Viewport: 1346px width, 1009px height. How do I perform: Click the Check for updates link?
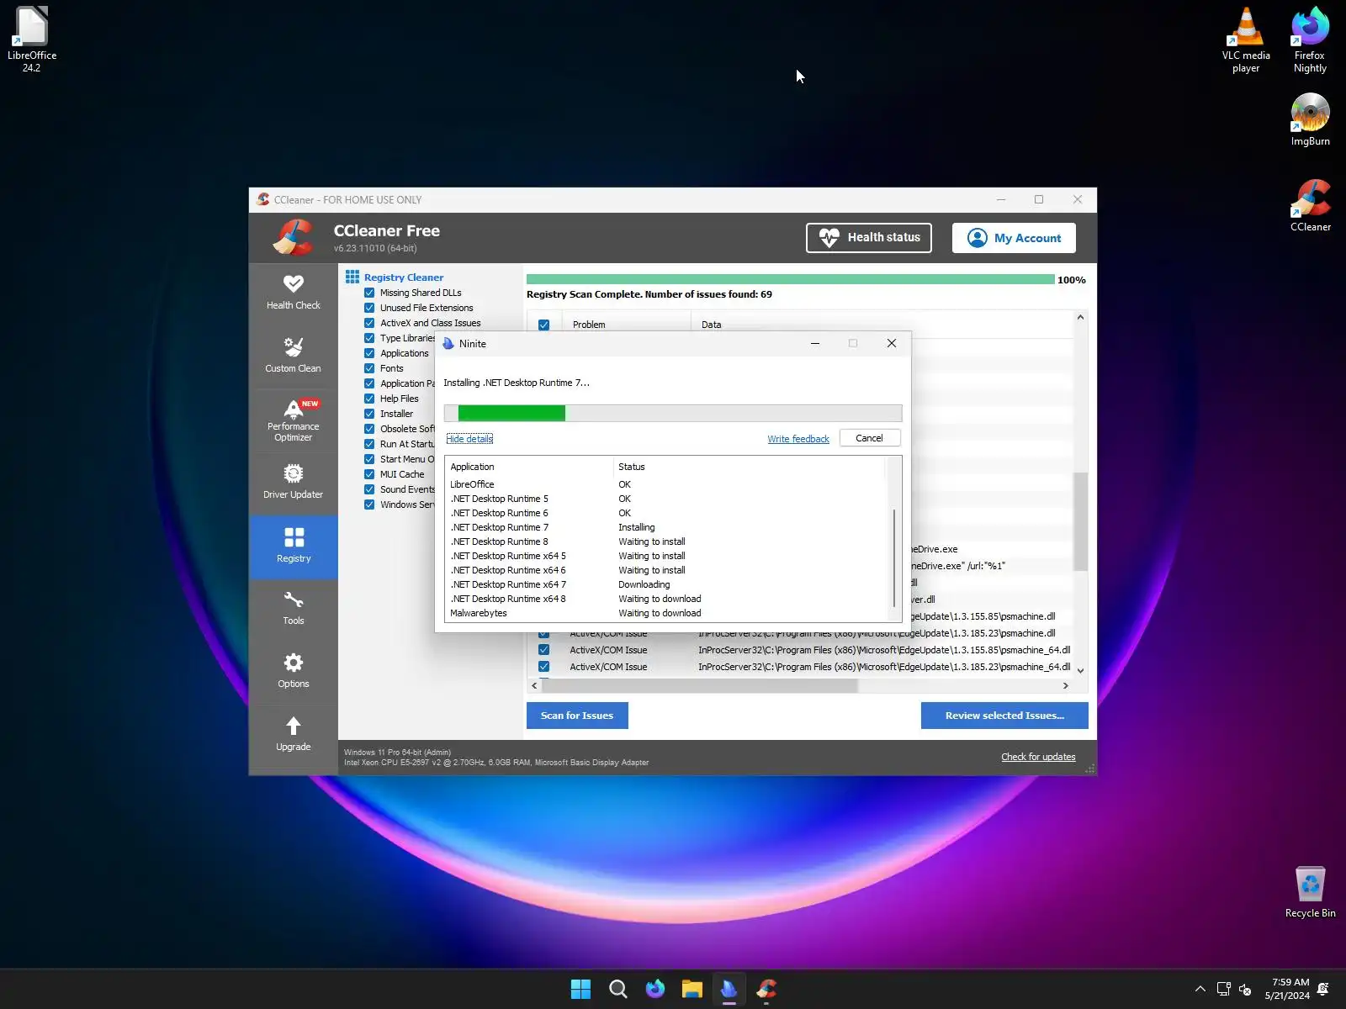pyautogui.click(x=1038, y=757)
